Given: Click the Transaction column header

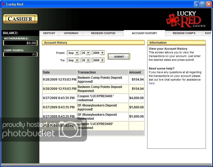Looking at the screenshot, I should point(103,72).
